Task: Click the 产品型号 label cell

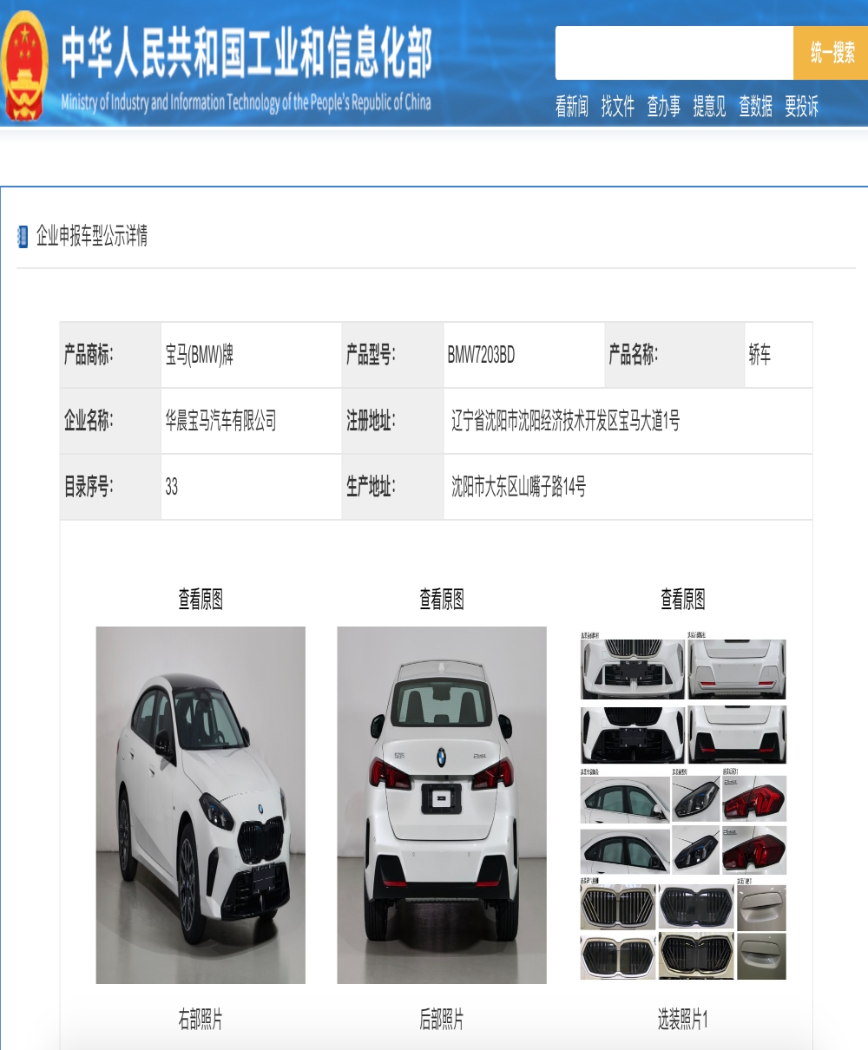Action: [x=393, y=355]
